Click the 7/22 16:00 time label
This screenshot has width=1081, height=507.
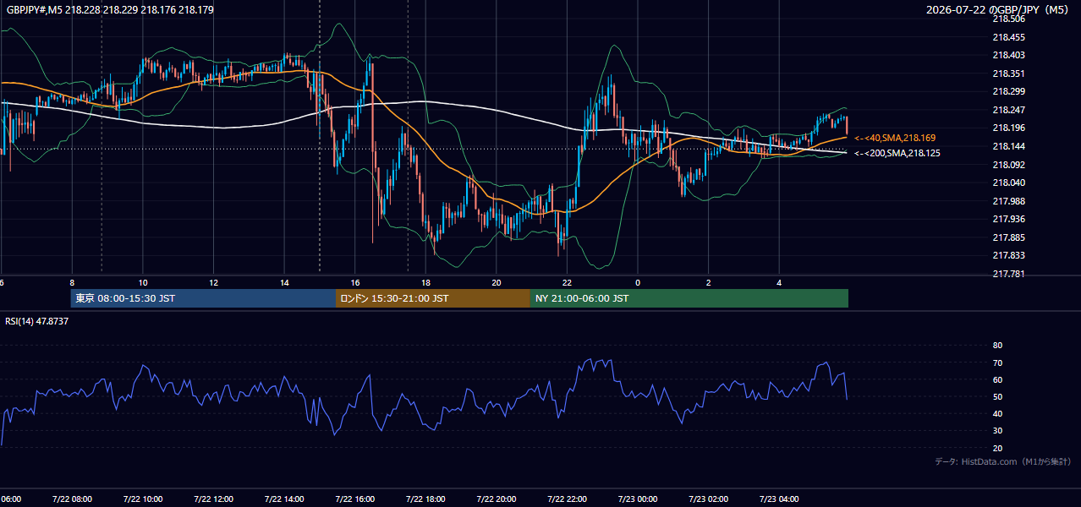(x=355, y=499)
